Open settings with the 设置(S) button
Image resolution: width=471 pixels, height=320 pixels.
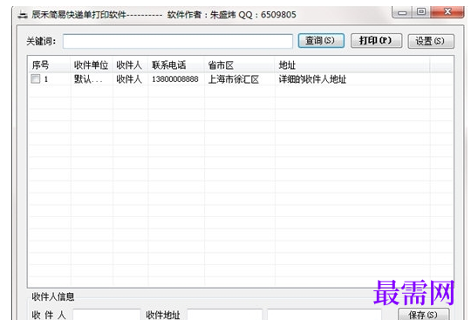pyautogui.click(x=431, y=41)
